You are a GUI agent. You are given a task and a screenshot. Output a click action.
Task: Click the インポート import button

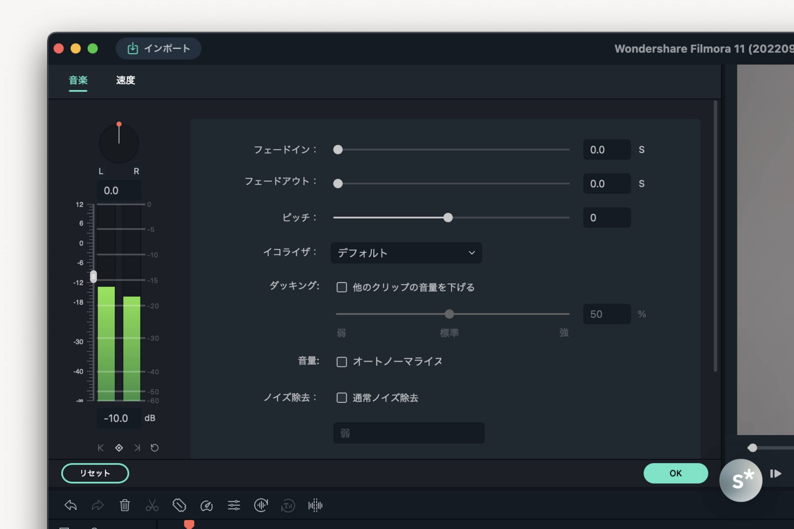click(159, 49)
